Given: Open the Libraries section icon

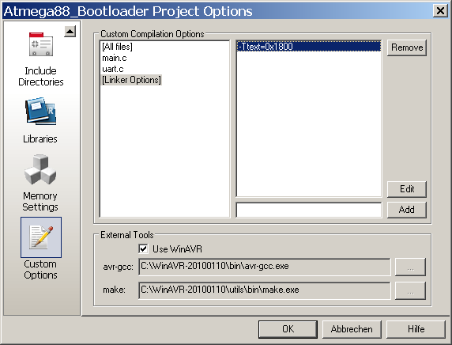Looking at the screenshot, I should coord(40,111).
